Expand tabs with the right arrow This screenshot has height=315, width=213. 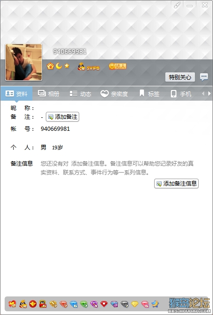pos(209,93)
